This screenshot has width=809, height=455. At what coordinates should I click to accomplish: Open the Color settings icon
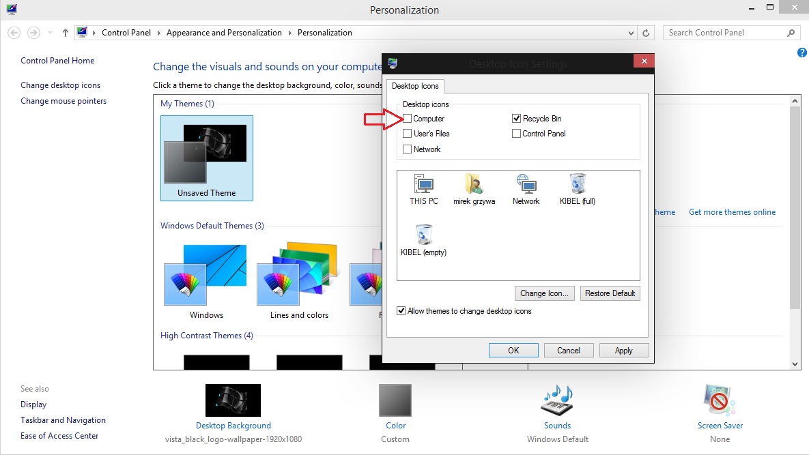[395, 400]
